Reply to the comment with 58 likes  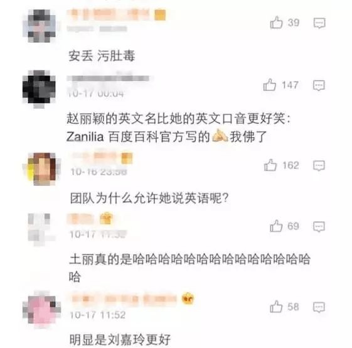pyautogui.click(x=319, y=307)
